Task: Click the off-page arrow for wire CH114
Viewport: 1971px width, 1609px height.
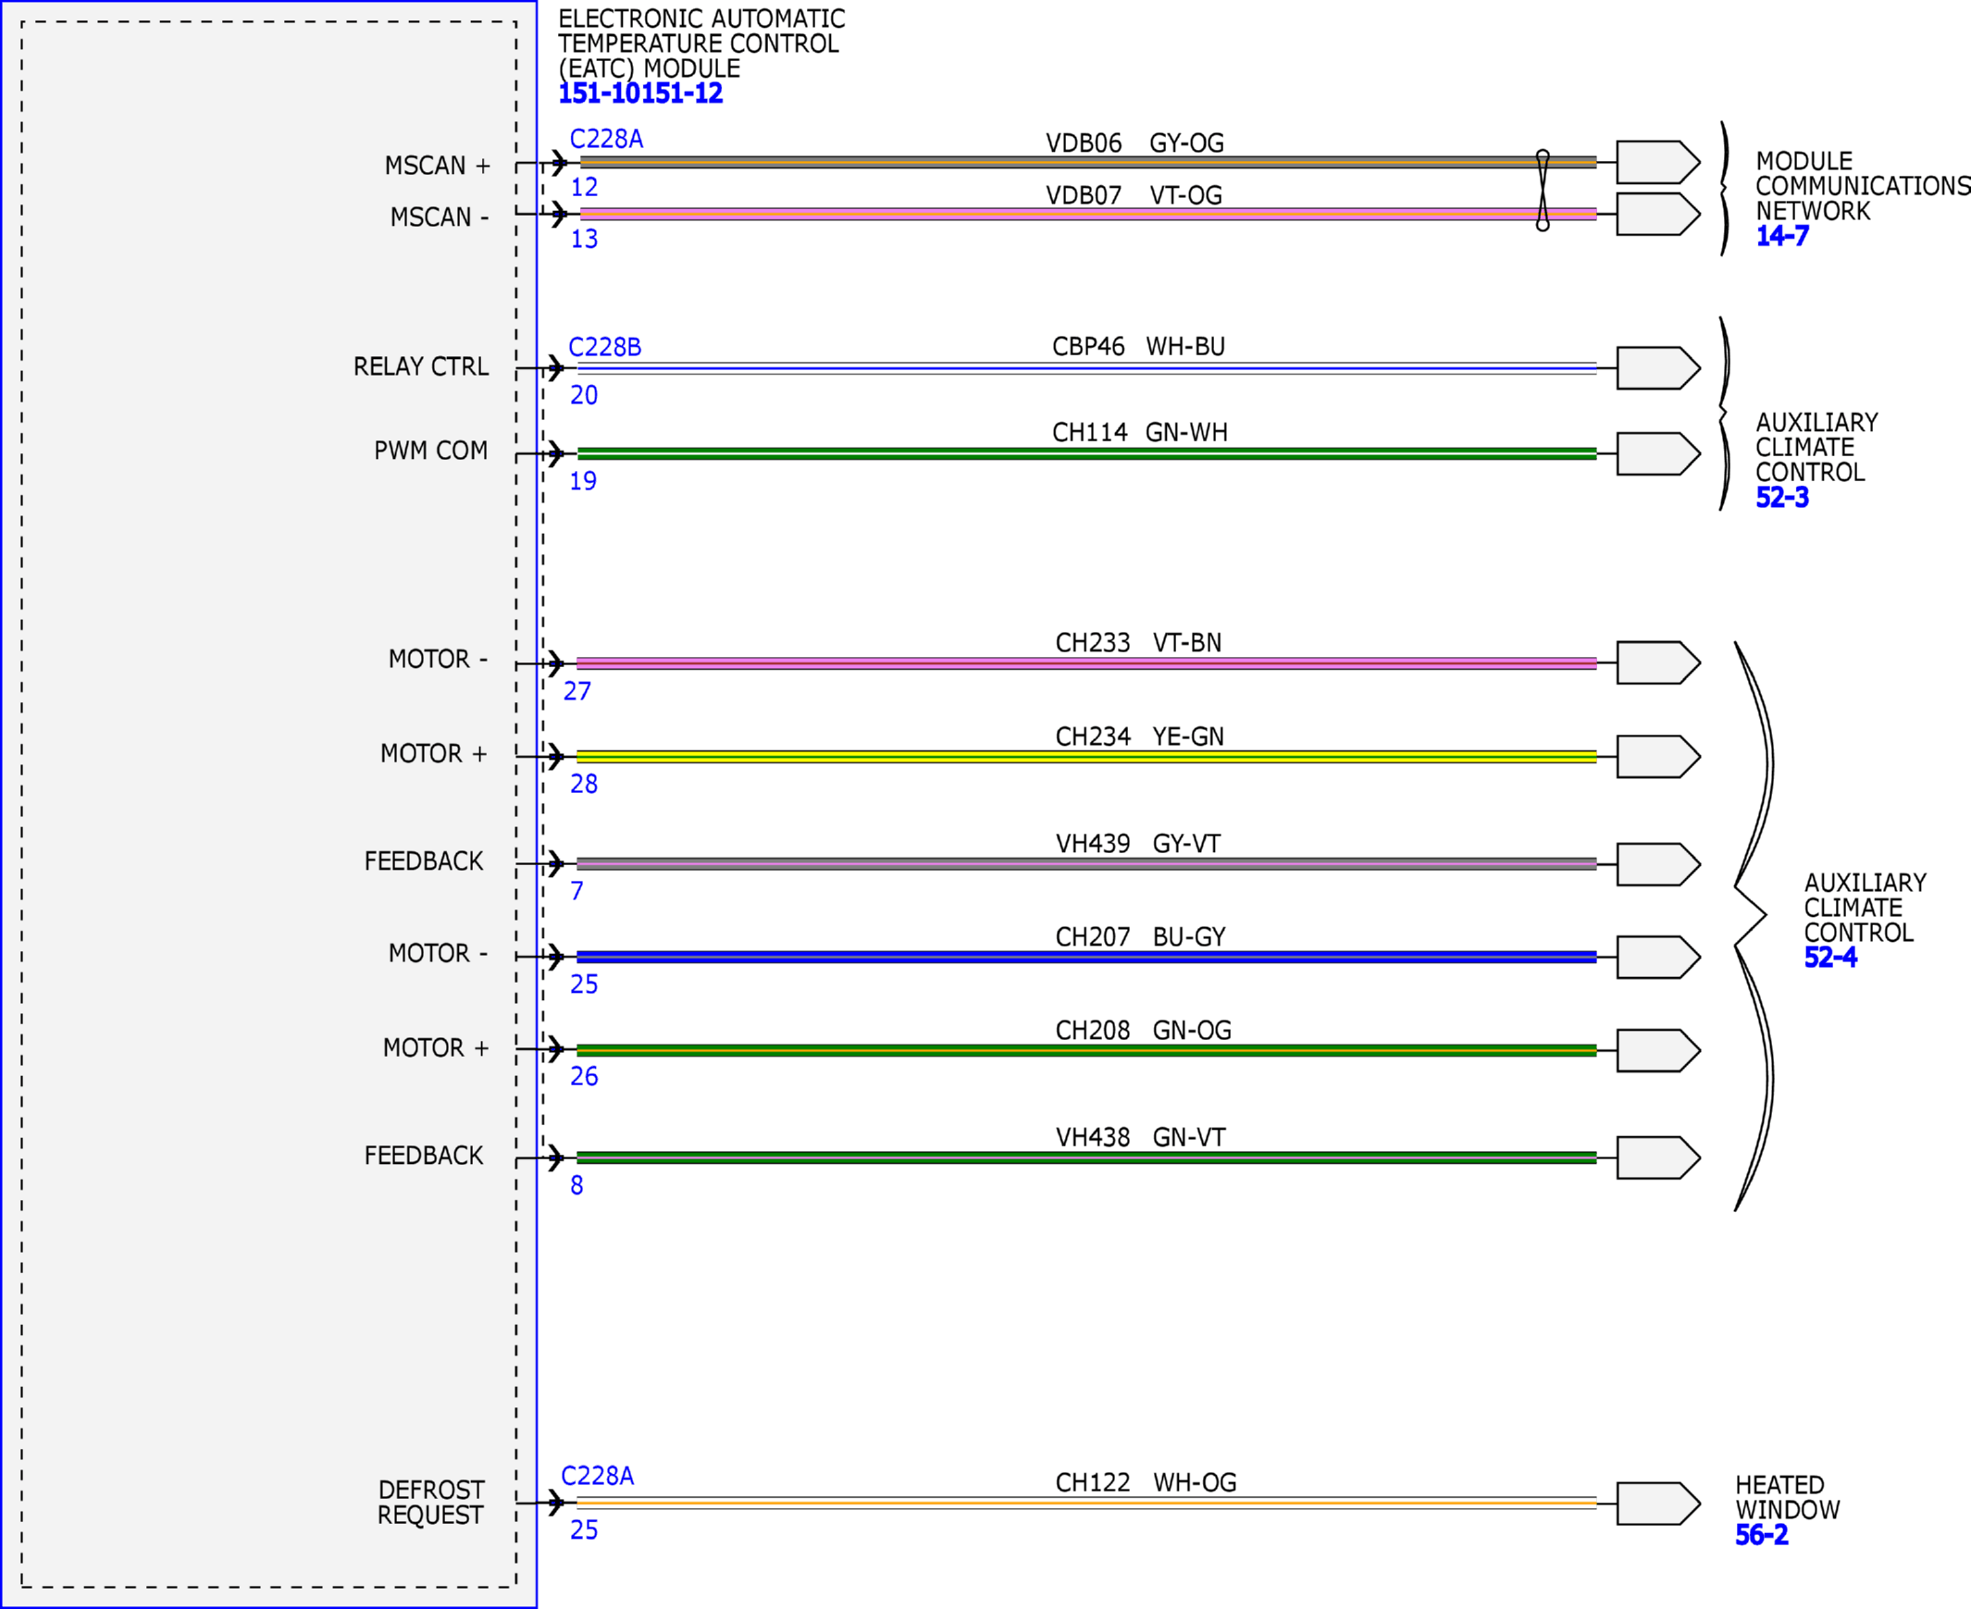Action: (x=1658, y=453)
